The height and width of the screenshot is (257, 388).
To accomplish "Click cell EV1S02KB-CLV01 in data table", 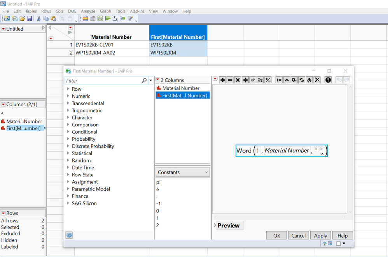I will (112, 45).
